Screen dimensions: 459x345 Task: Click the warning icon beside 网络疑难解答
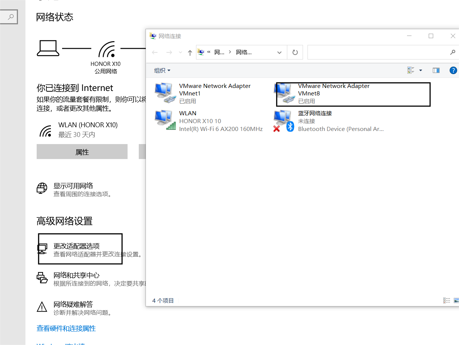pos(42,307)
